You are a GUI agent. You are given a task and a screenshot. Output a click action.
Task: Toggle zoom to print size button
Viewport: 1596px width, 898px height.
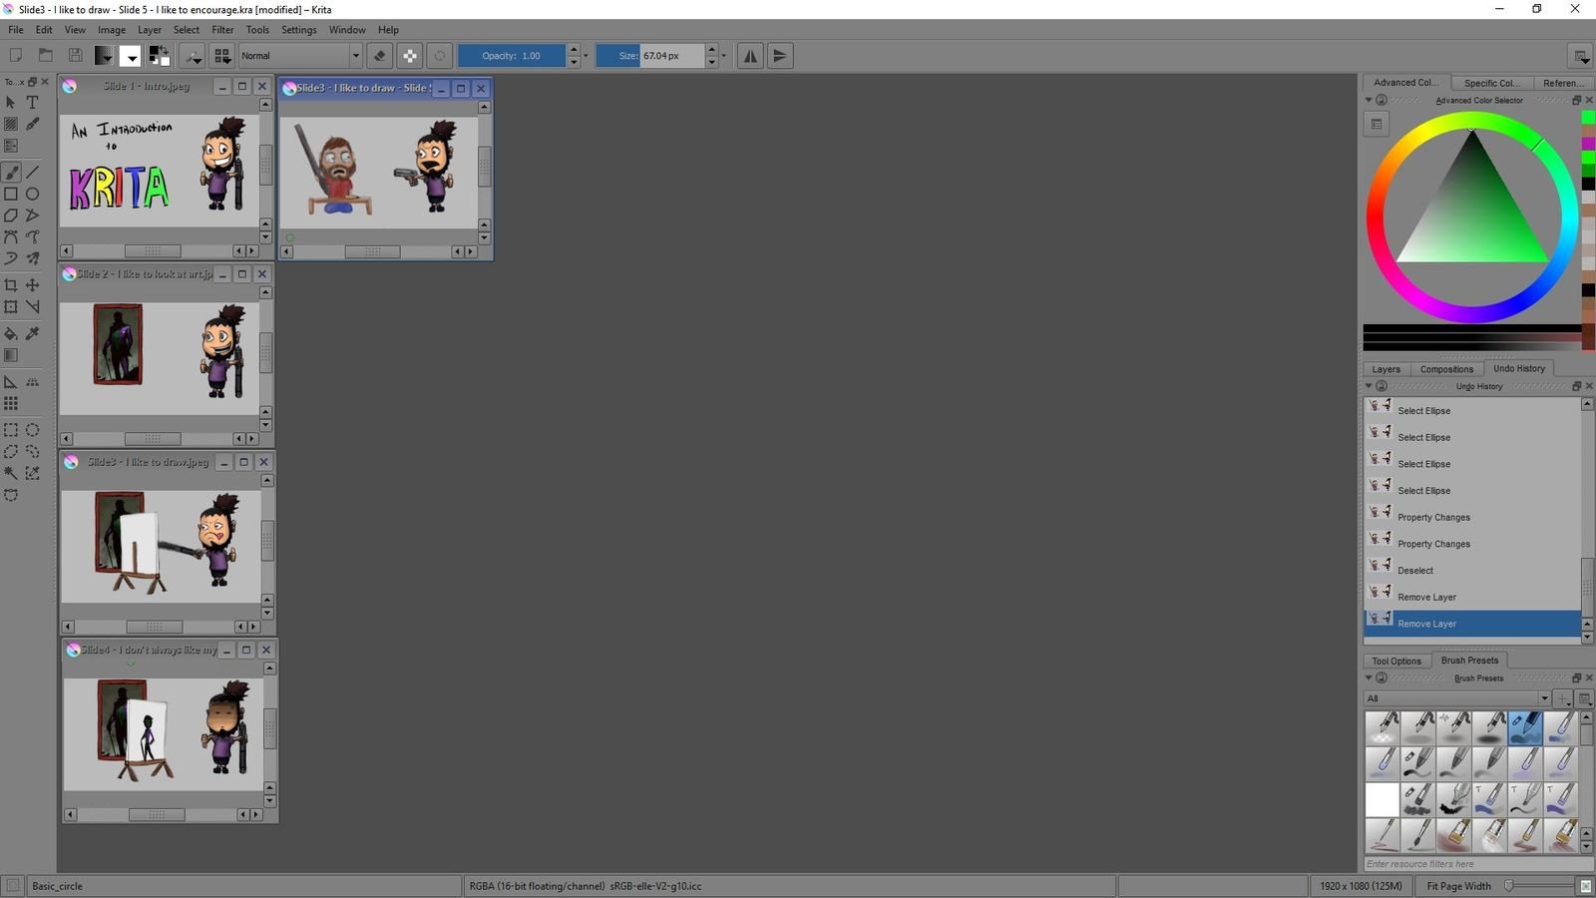coord(1585,886)
